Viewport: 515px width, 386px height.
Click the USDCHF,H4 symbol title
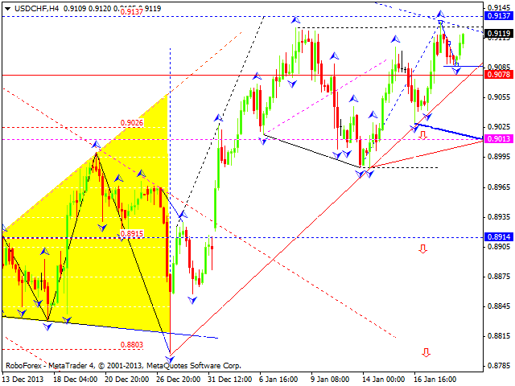pos(31,5)
